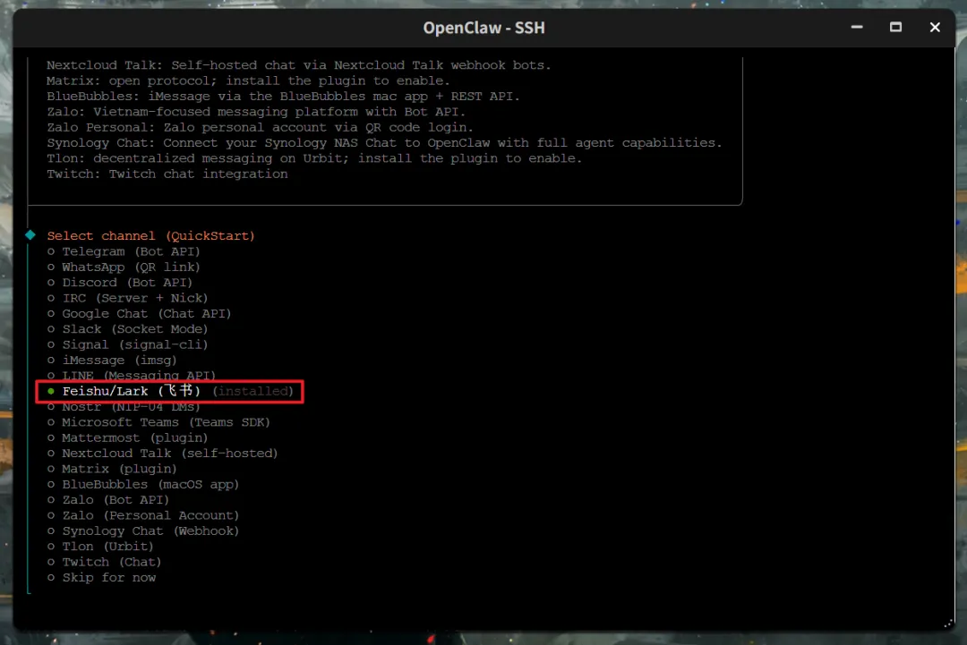The image size is (967, 645).
Task: Choose Zalo (Bot API) option
Action: (108, 499)
